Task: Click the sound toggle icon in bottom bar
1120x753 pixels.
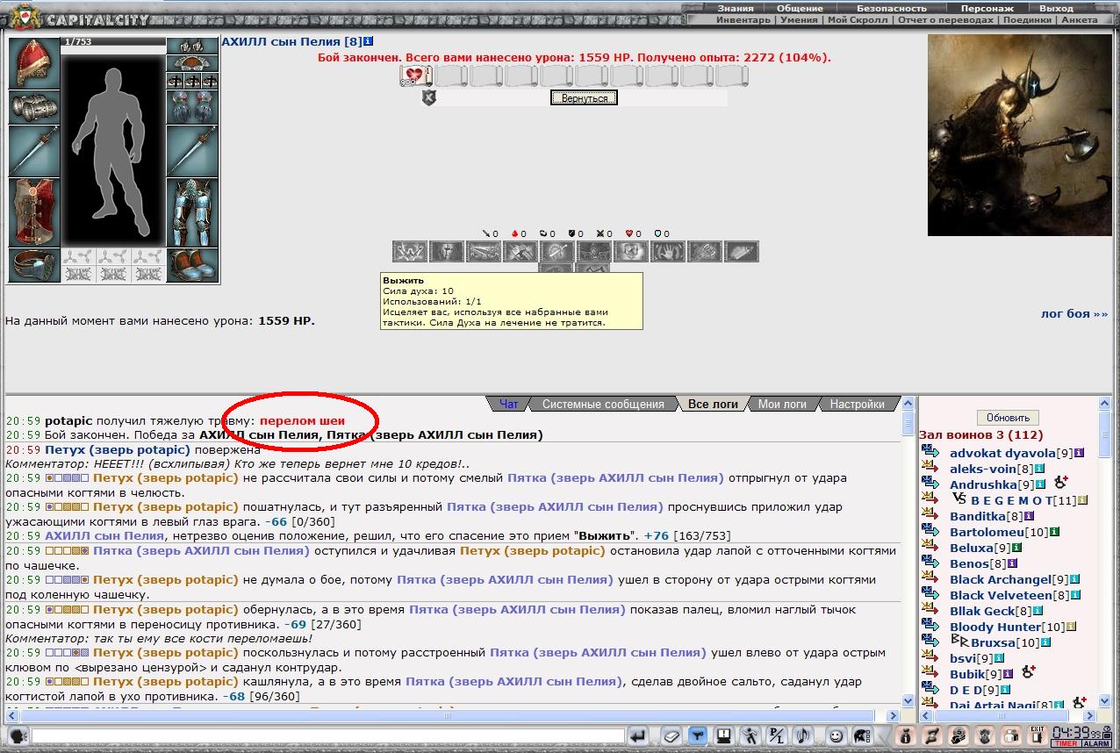Action: point(802,735)
